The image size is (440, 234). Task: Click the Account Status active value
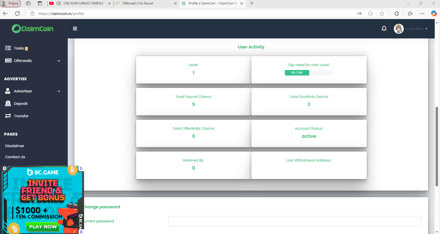tap(309, 136)
